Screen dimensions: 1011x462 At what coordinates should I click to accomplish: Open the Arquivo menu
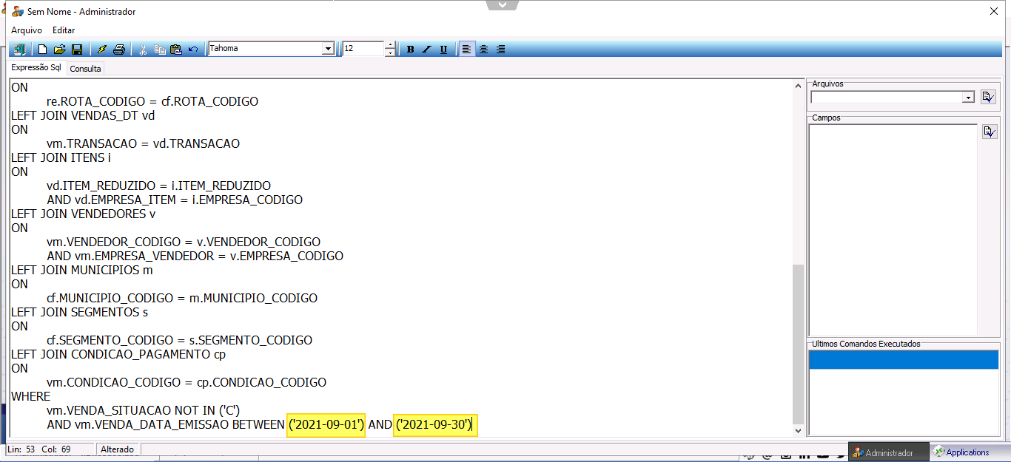point(27,30)
